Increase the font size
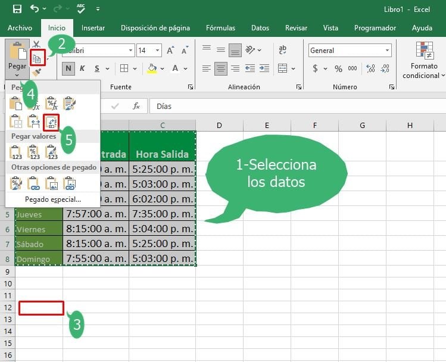 tap(170, 51)
